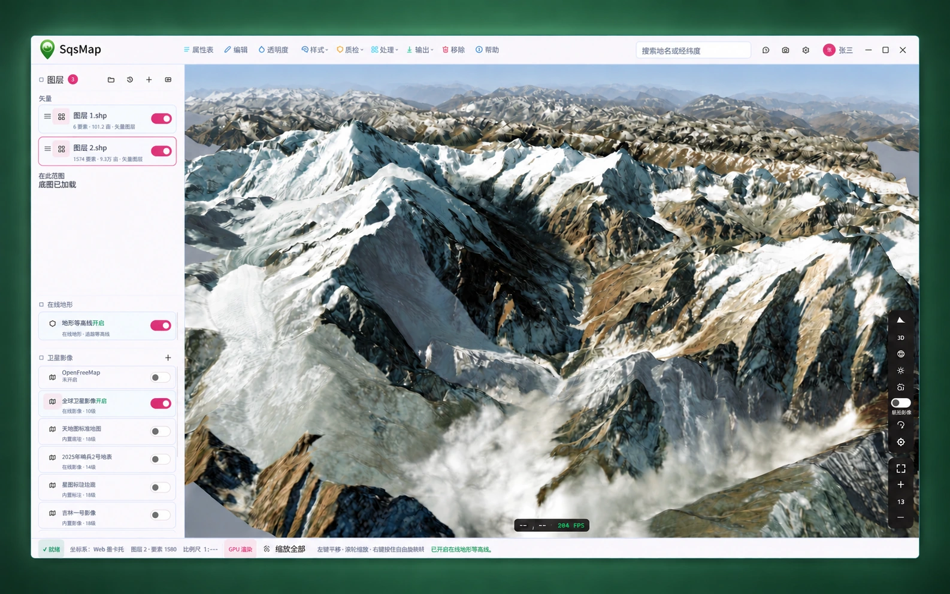Toggle visibility of 图层 1.shp
This screenshot has height=594, width=950.
click(x=161, y=119)
